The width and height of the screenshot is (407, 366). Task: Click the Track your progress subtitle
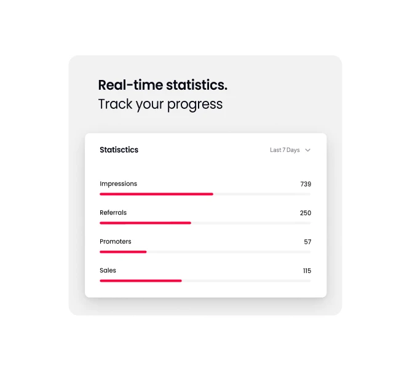point(160,105)
